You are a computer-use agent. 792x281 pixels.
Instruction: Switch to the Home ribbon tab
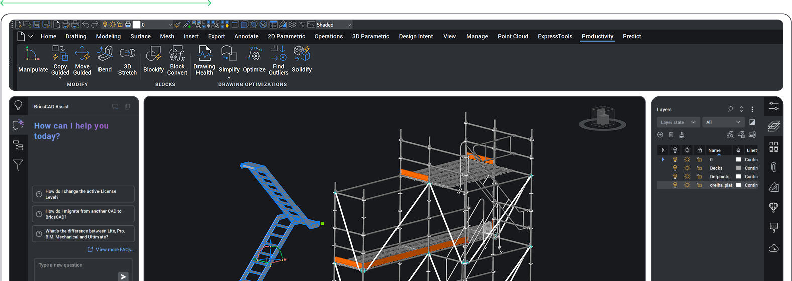tap(48, 36)
